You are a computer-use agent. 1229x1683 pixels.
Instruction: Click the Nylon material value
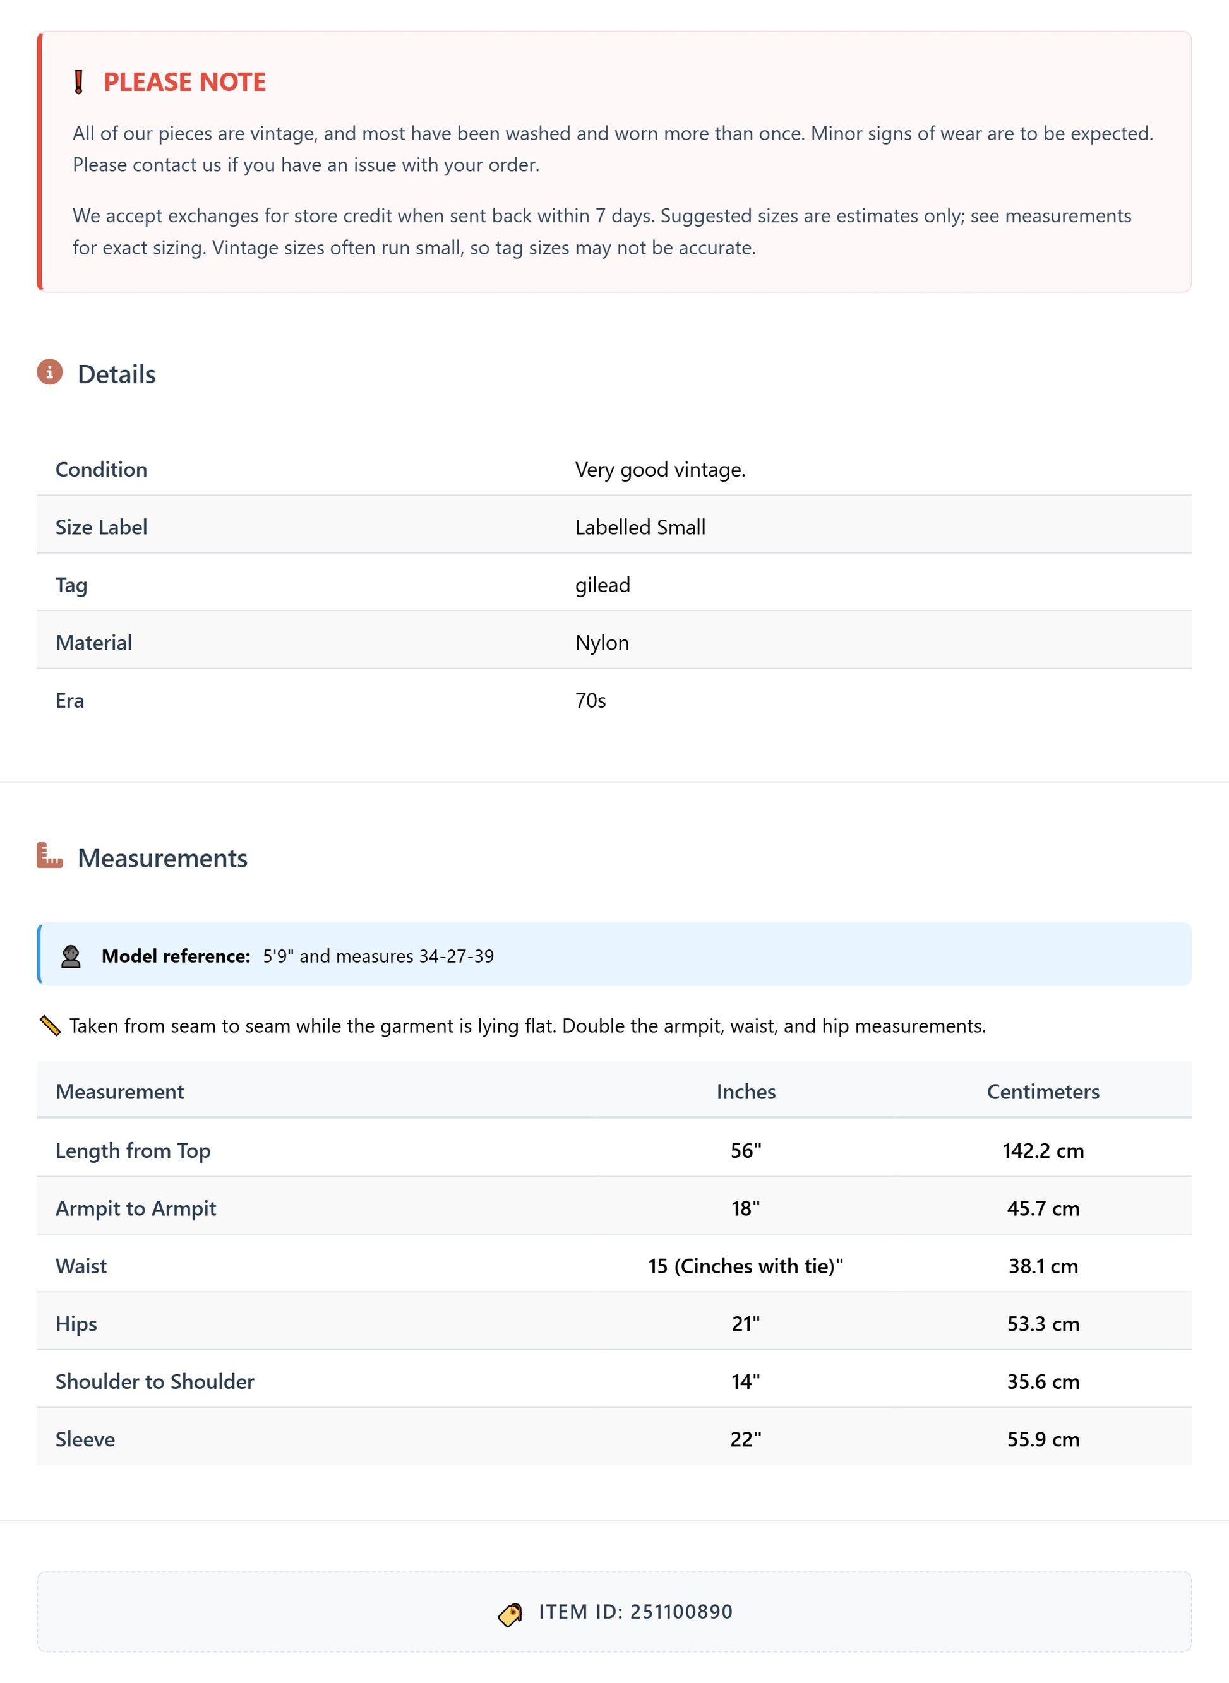[x=602, y=643]
